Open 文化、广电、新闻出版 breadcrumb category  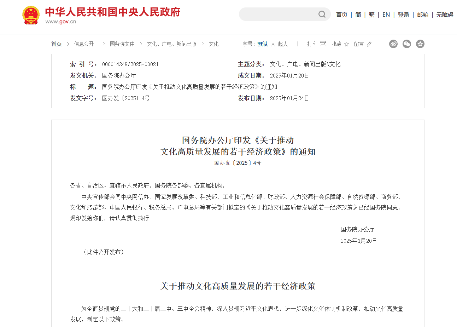[171, 44]
